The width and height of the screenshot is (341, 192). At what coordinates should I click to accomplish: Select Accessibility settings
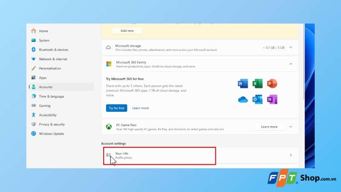tap(61, 115)
